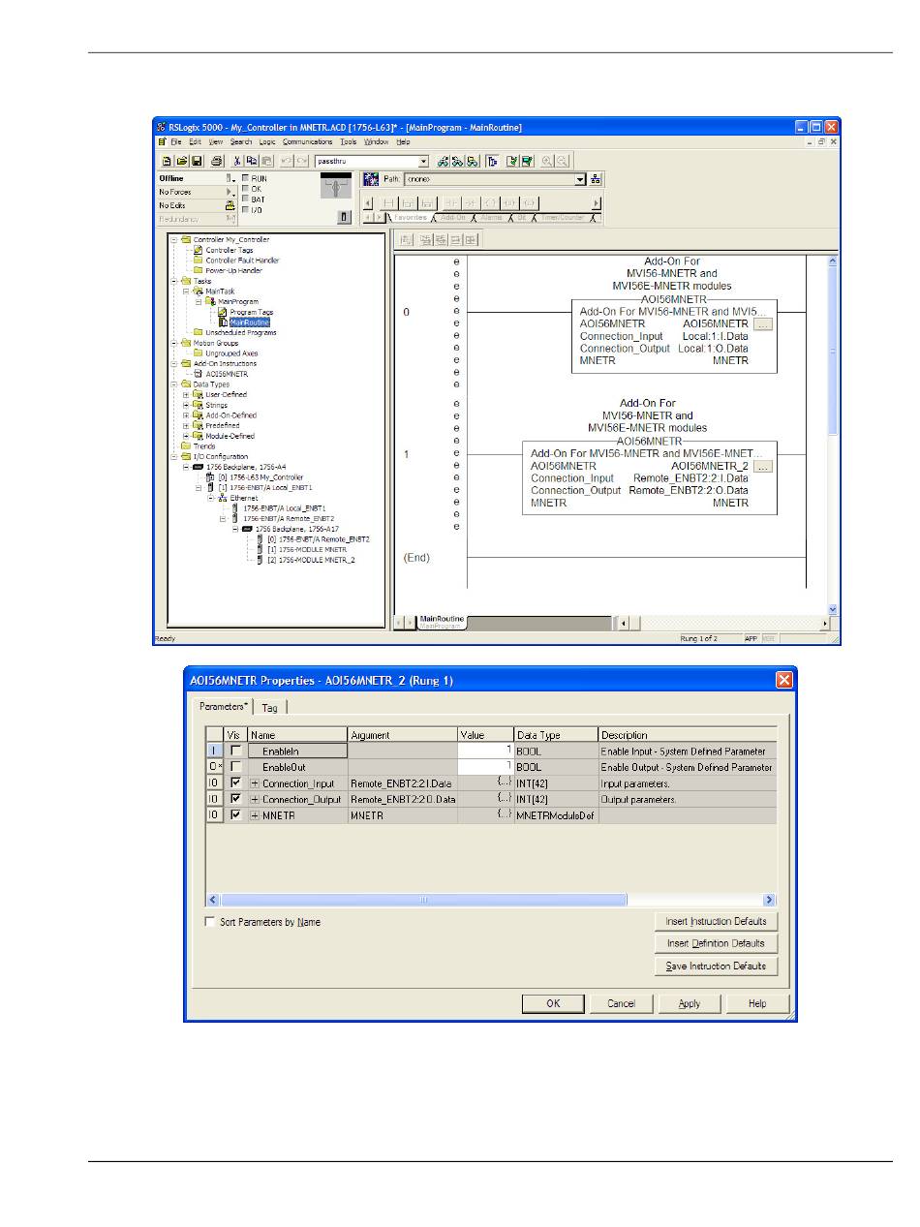
Task: Click the Apply button
Action: point(690,1003)
